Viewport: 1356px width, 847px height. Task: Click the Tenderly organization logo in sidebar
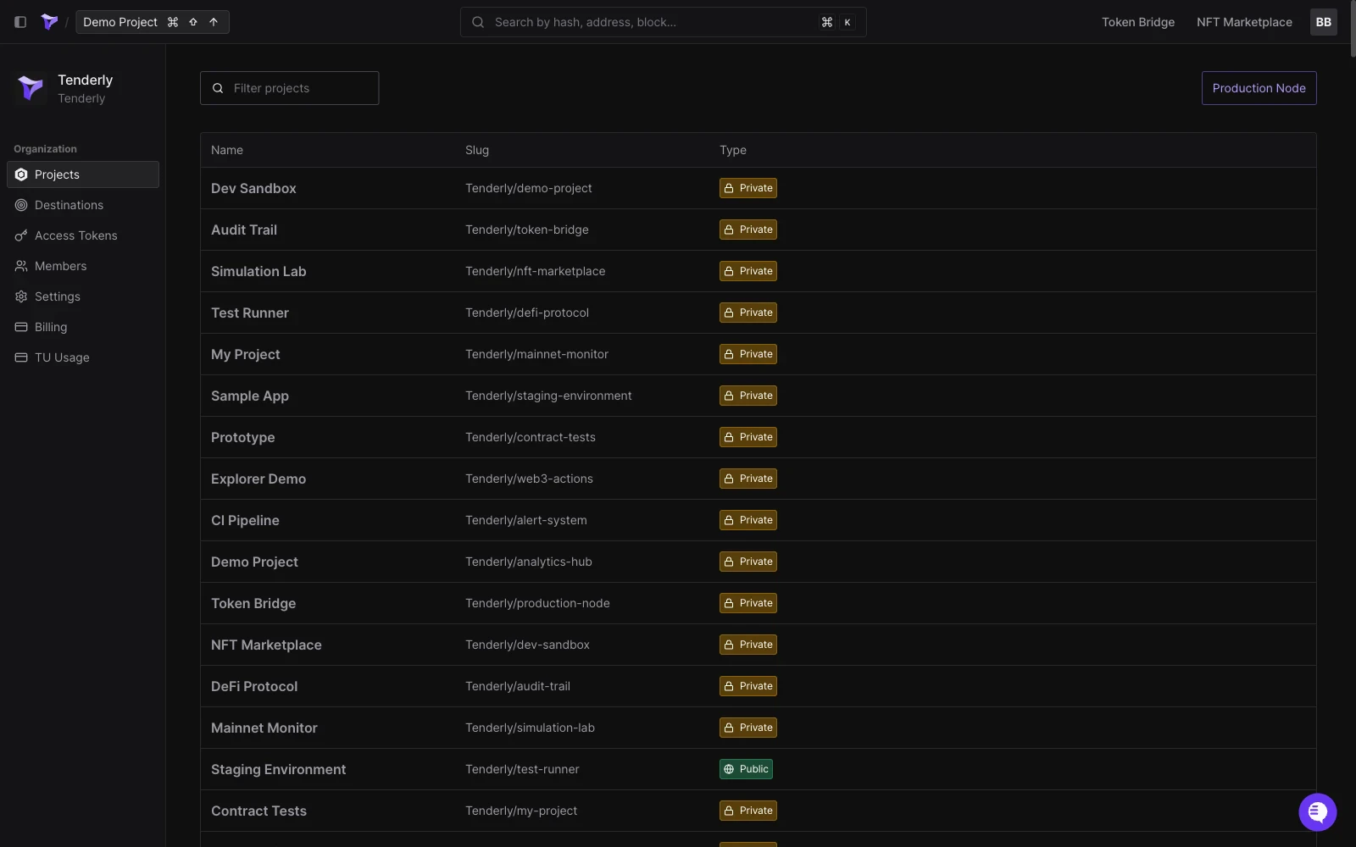[31, 88]
